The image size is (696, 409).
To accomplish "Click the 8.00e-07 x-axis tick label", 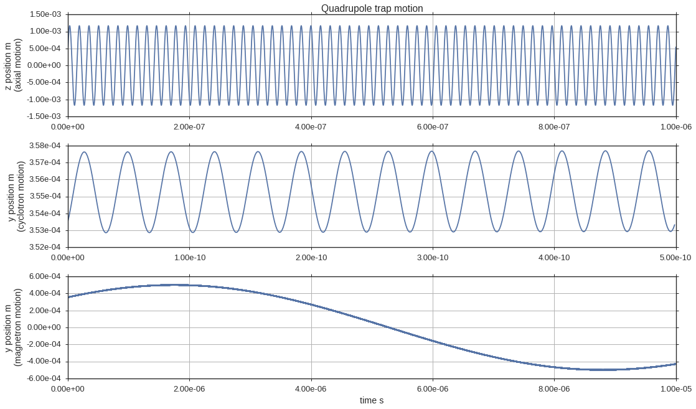I will [554, 126].
